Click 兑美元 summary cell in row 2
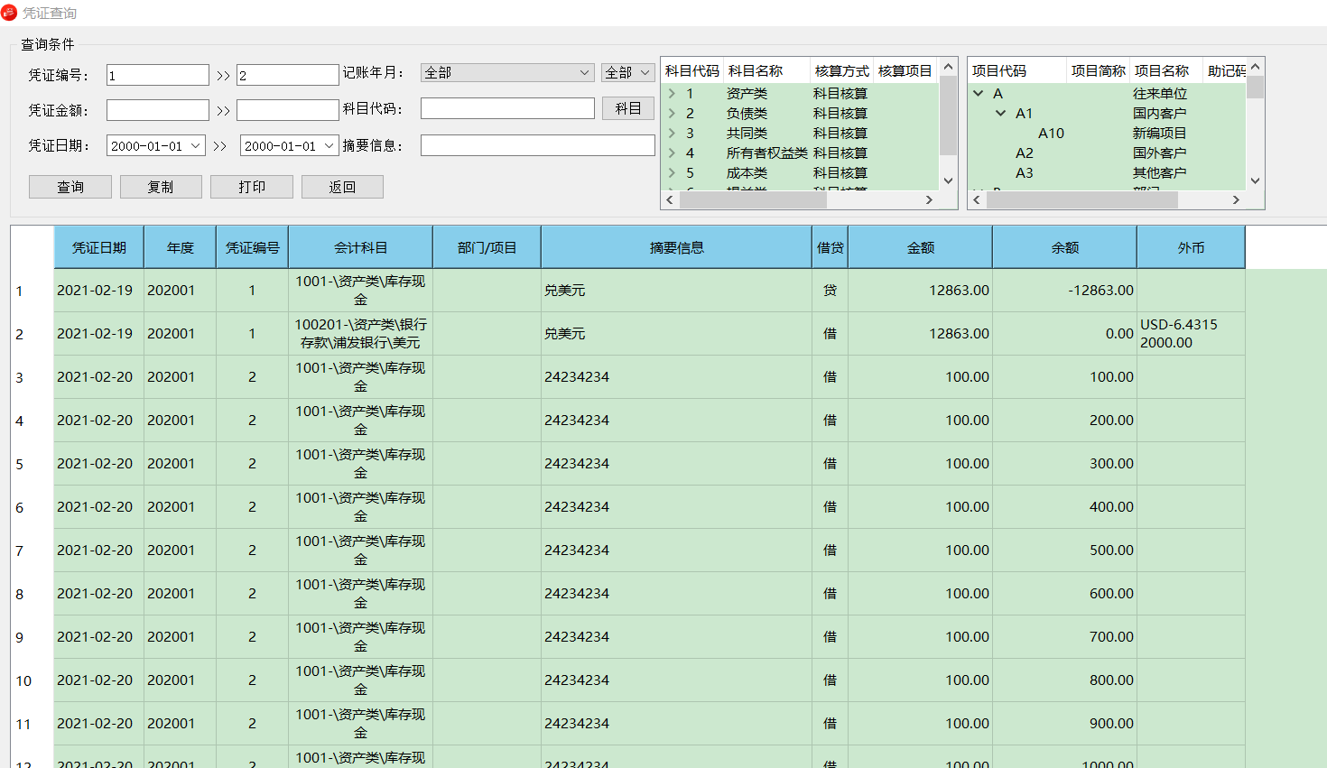Screen dimensions: 1327x768 (677, 334)
